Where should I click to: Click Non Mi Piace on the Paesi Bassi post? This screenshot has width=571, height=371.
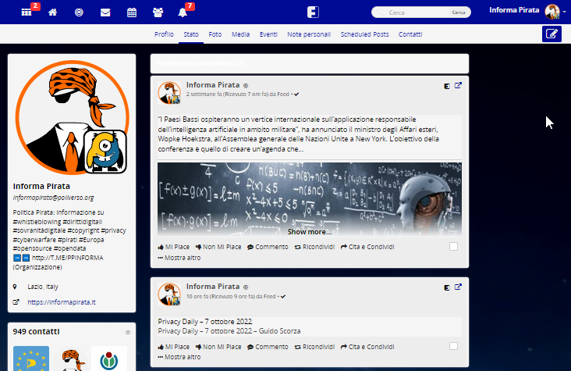(218, 247)
